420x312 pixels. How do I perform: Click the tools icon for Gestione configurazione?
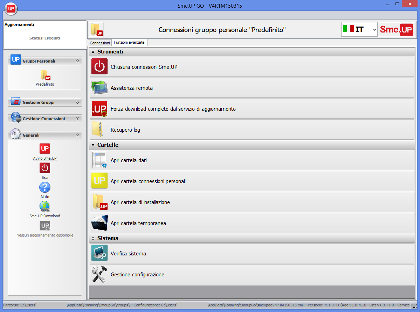coord(99,274)
